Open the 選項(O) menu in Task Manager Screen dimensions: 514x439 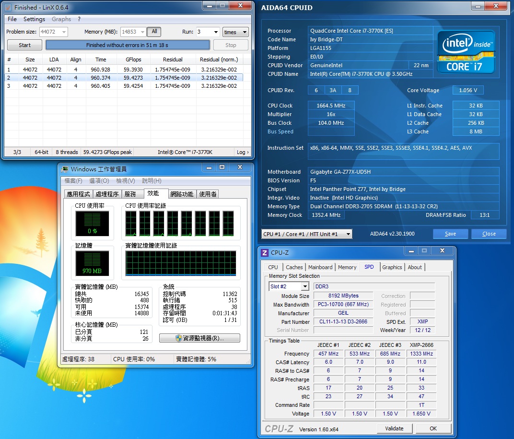click(x=99, y=181)
